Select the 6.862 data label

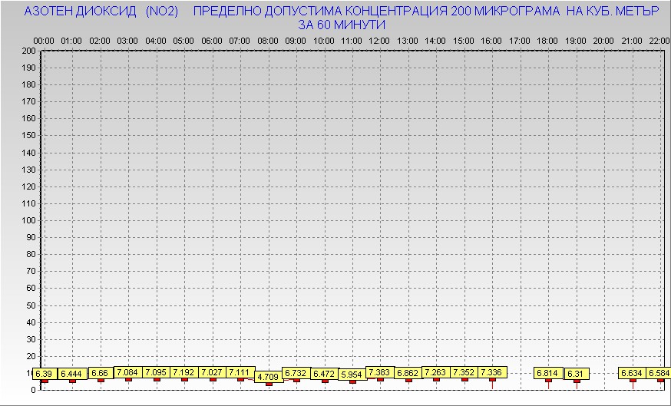pyautogui.click(x=408, y=373)
